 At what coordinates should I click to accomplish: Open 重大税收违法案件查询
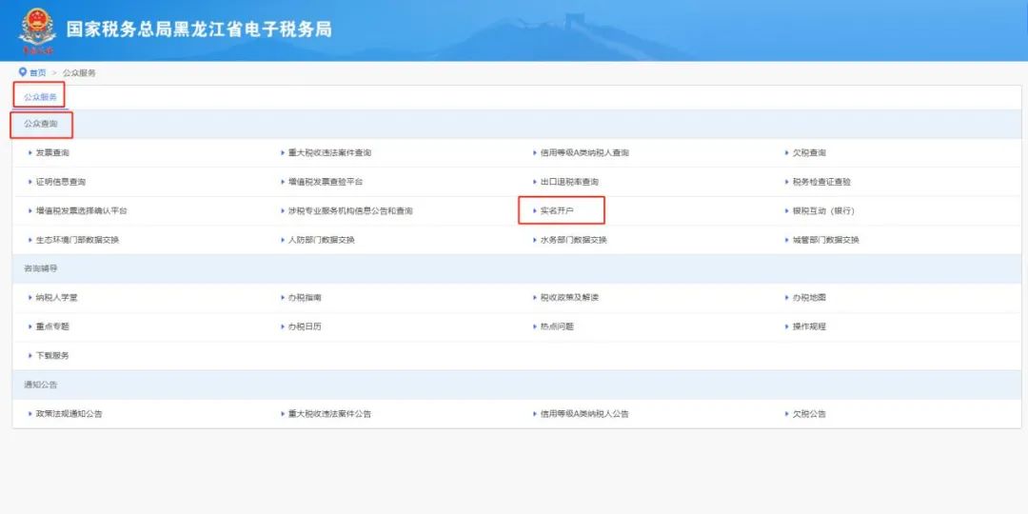(329, 152)
